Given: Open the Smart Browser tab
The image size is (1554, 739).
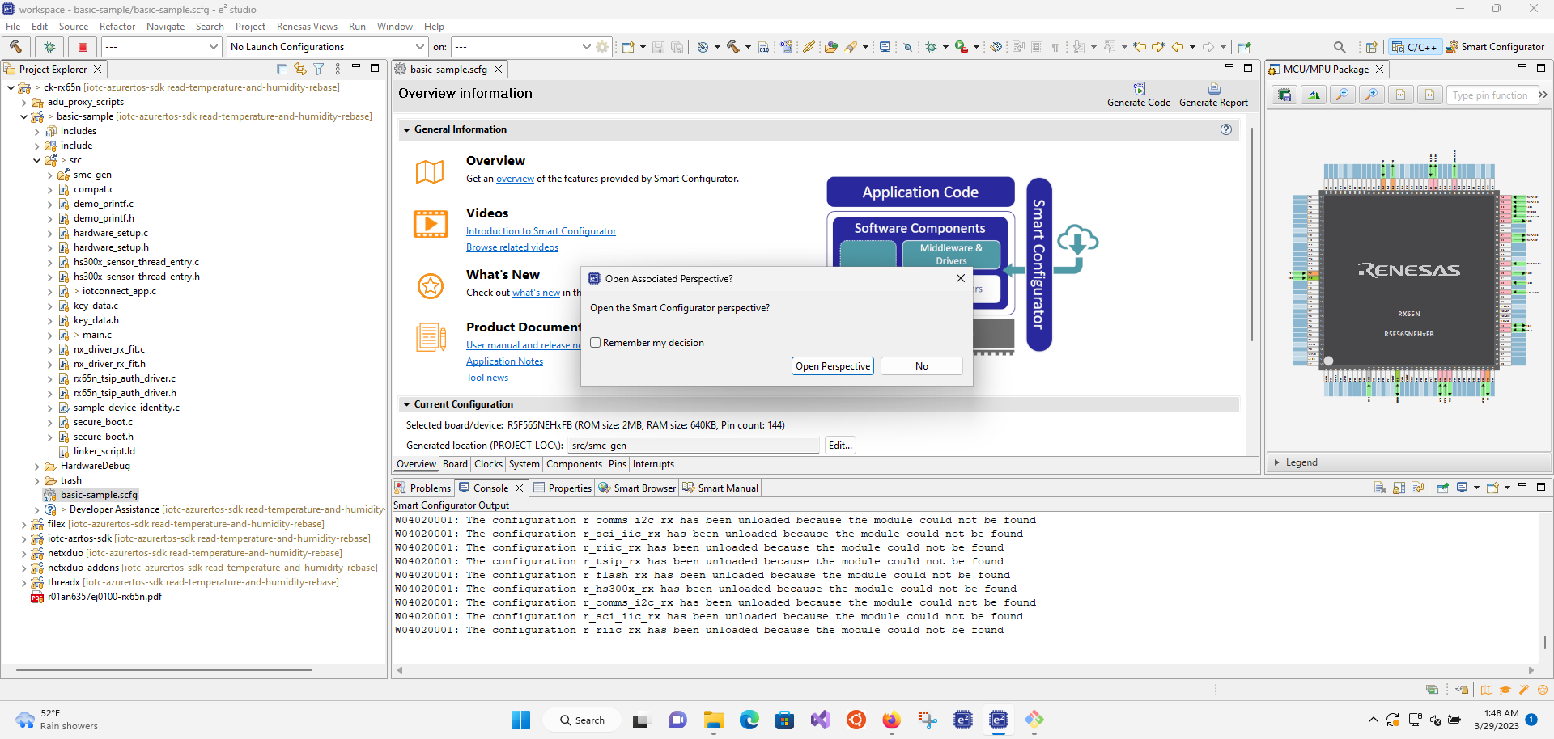Looking at the screenshot, I should pos(637,488).
